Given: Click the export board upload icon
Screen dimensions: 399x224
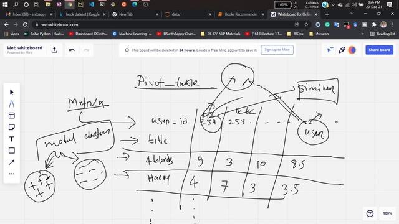Looking at the screenshot, I should click(x=54, y=50).
